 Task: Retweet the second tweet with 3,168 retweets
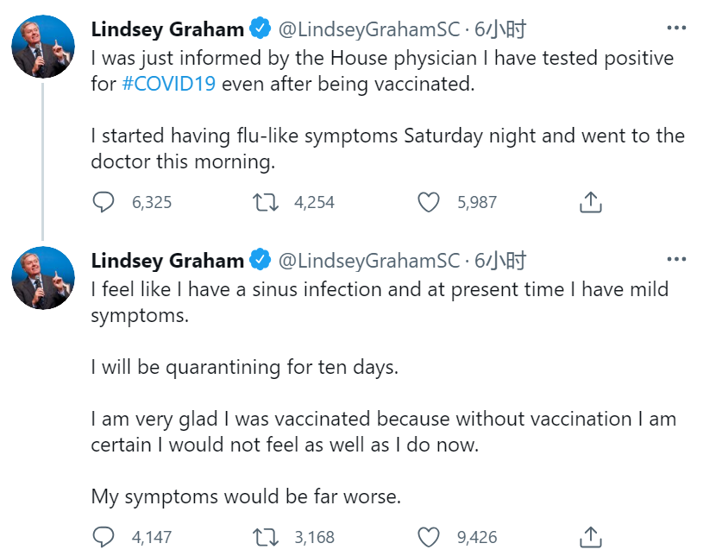(267, 537)
